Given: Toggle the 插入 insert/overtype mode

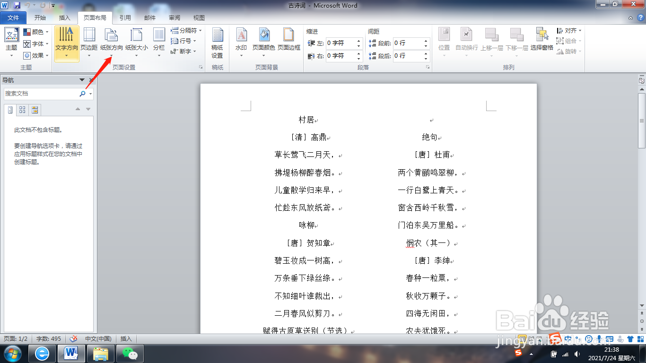Looking at the screenshot, I should click(126, 339).
